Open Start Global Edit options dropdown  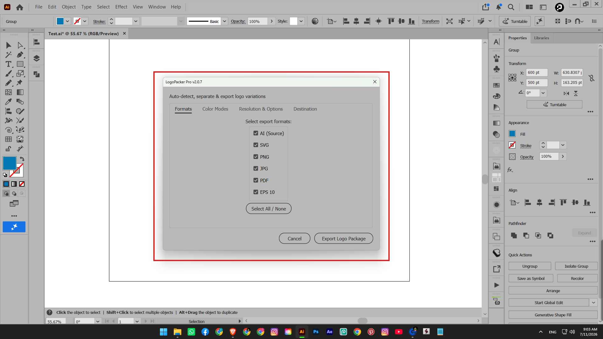coord(593,303)
